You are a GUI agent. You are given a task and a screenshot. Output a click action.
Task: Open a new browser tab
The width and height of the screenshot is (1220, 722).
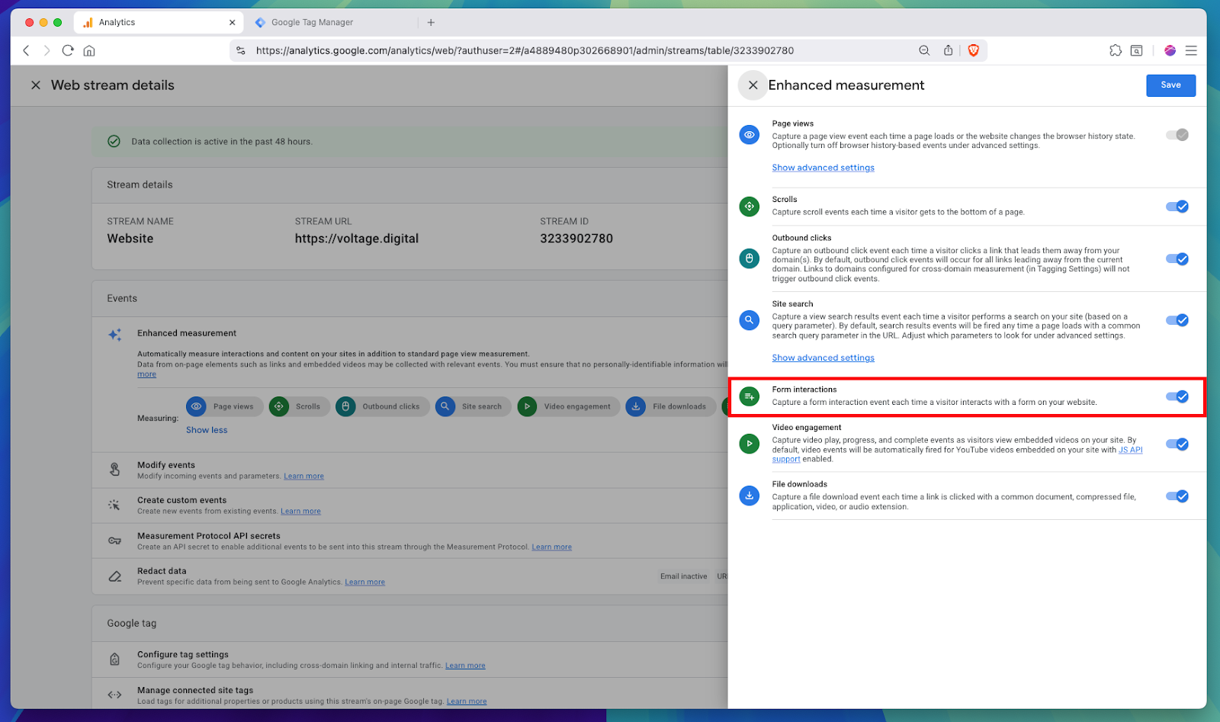pos(431,23)
